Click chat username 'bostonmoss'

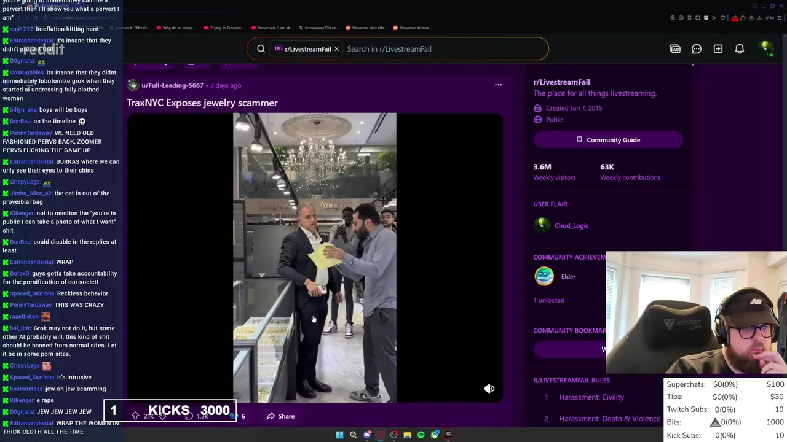[26, 389]
